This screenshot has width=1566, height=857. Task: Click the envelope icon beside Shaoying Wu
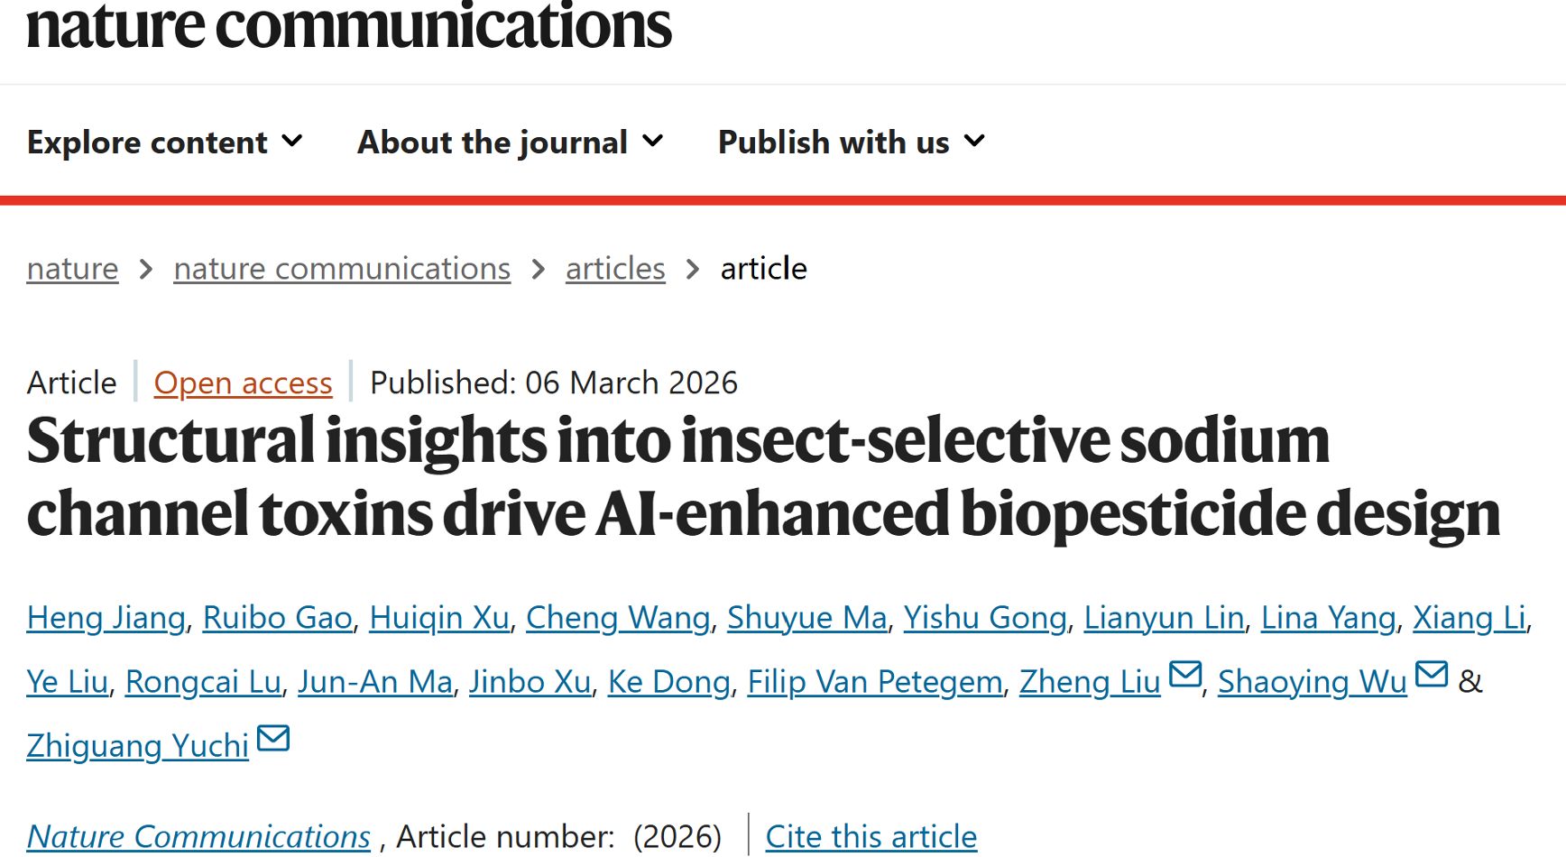[x=1431, y=675]
